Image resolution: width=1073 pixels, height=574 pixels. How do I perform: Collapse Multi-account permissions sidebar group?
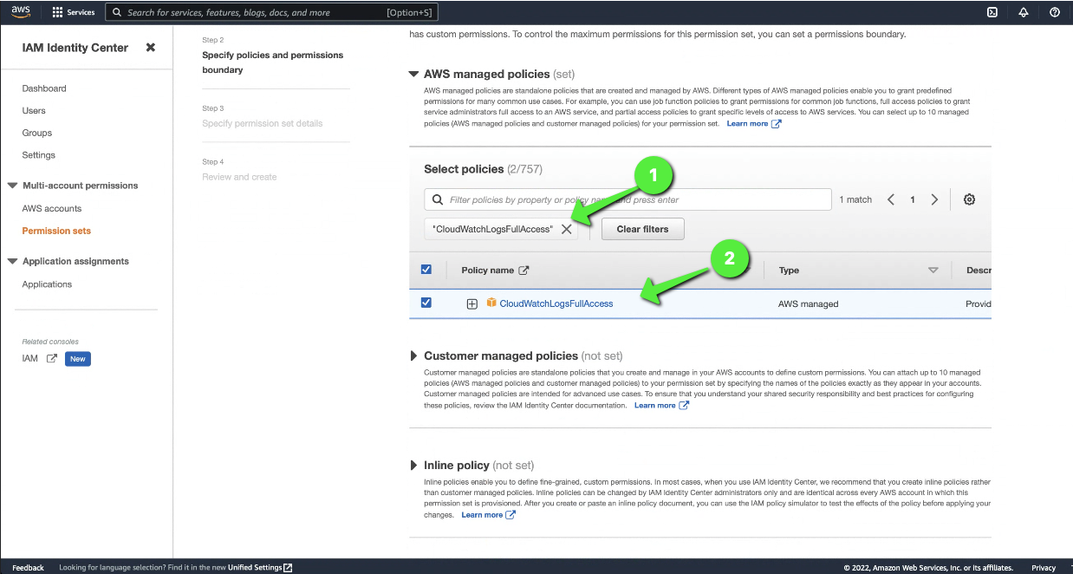(13, 186)
